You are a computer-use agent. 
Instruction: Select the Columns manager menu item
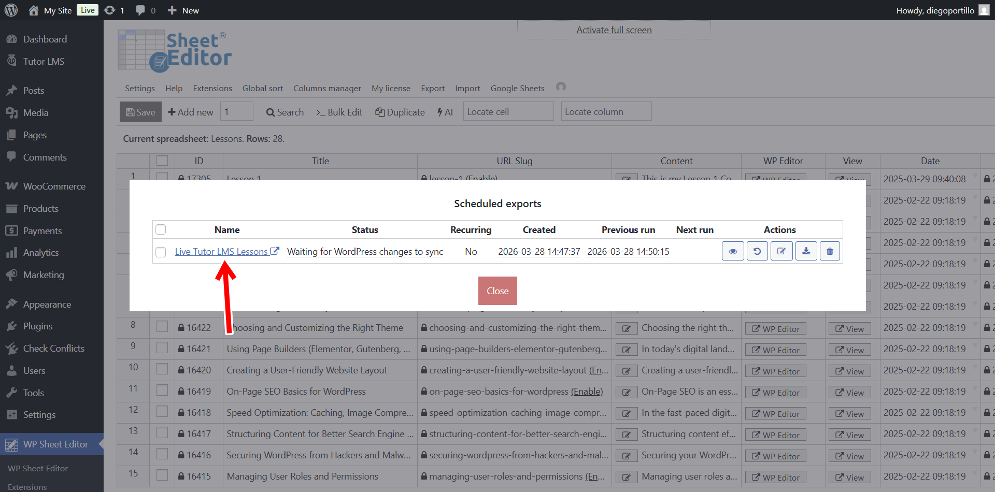pos(327,88)
